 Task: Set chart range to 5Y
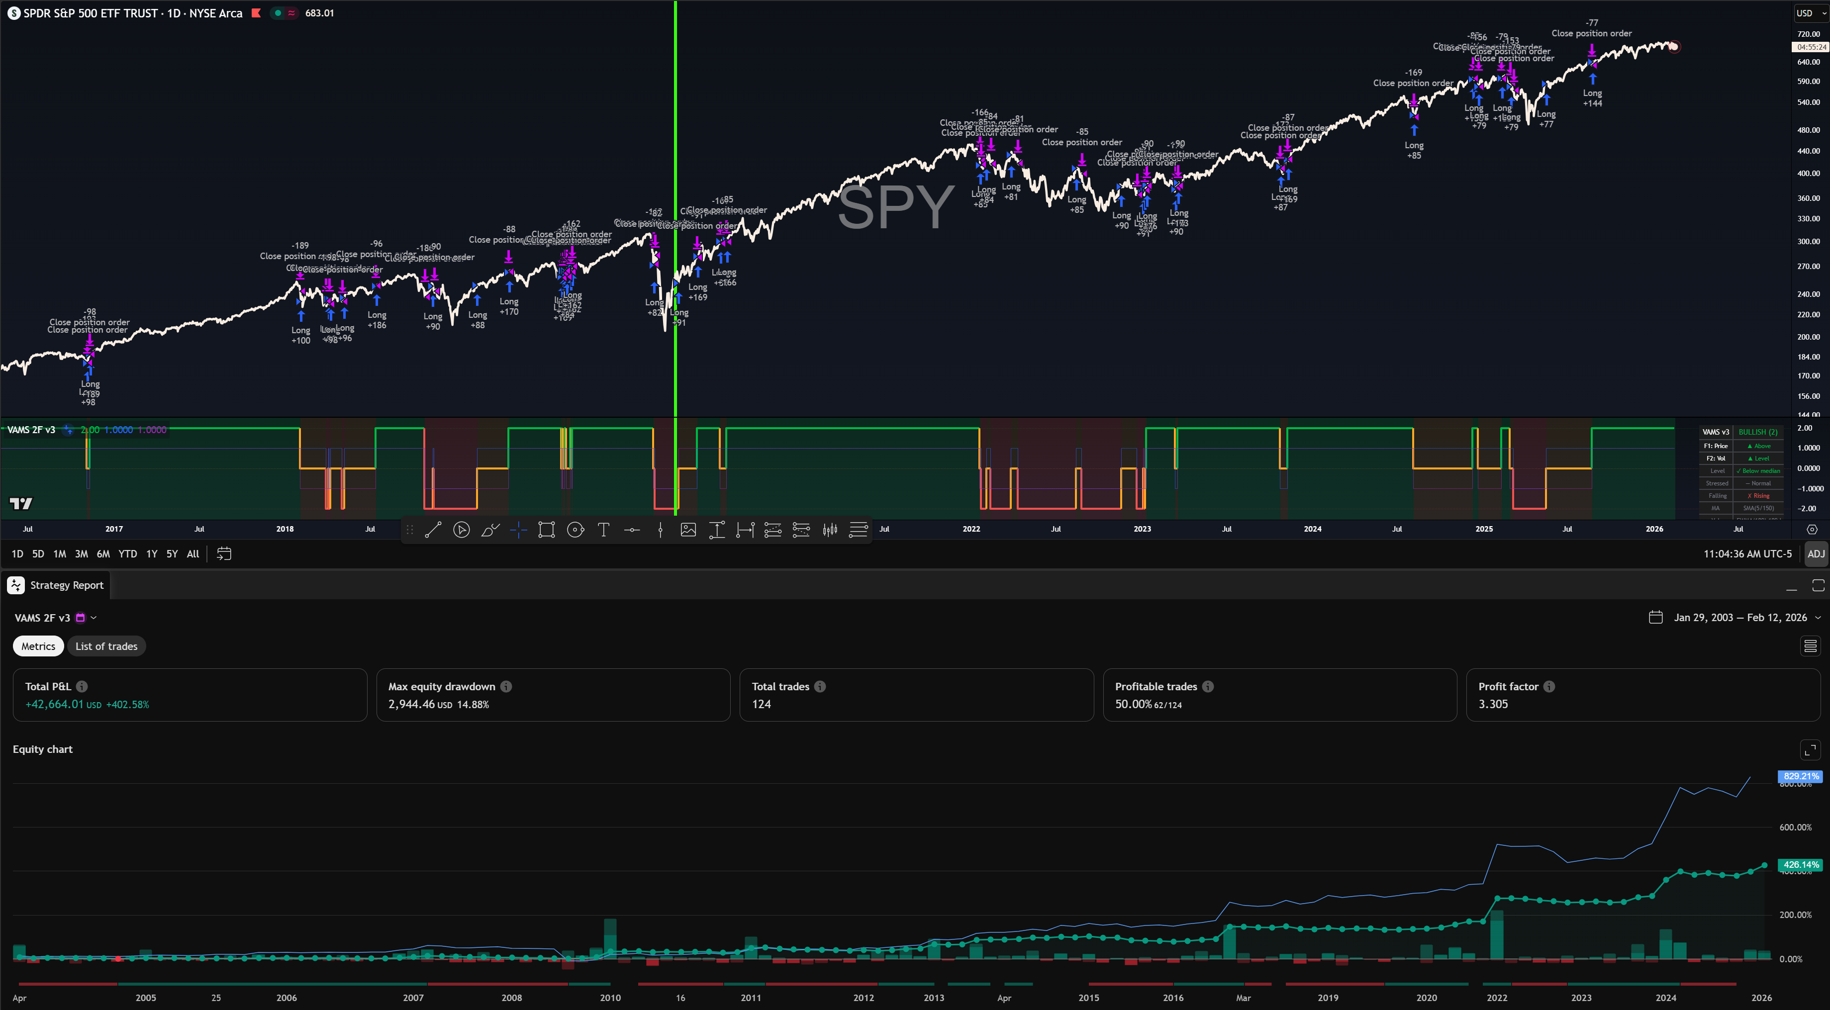click(172, 554)
